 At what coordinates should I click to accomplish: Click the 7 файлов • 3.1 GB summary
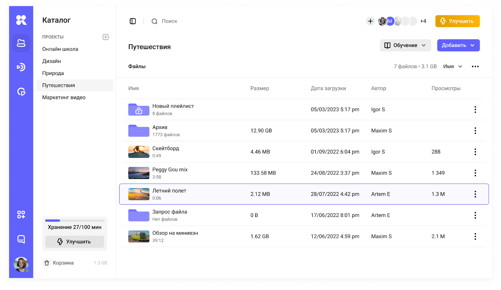(x=415, y=66)
